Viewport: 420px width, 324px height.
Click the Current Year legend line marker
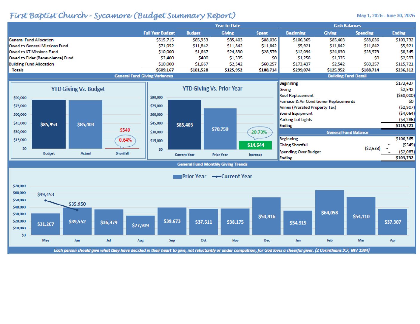[216, 177]
